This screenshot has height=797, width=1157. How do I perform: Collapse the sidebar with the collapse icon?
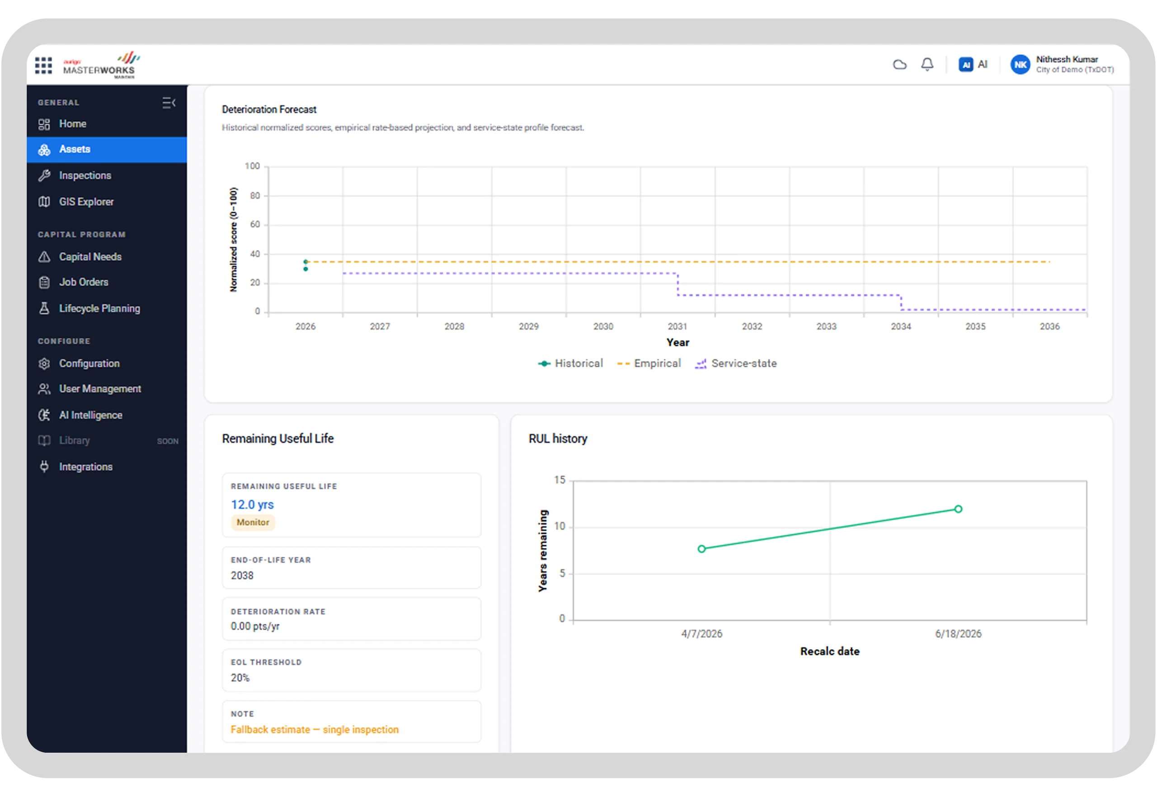click(x=169, y=103)
